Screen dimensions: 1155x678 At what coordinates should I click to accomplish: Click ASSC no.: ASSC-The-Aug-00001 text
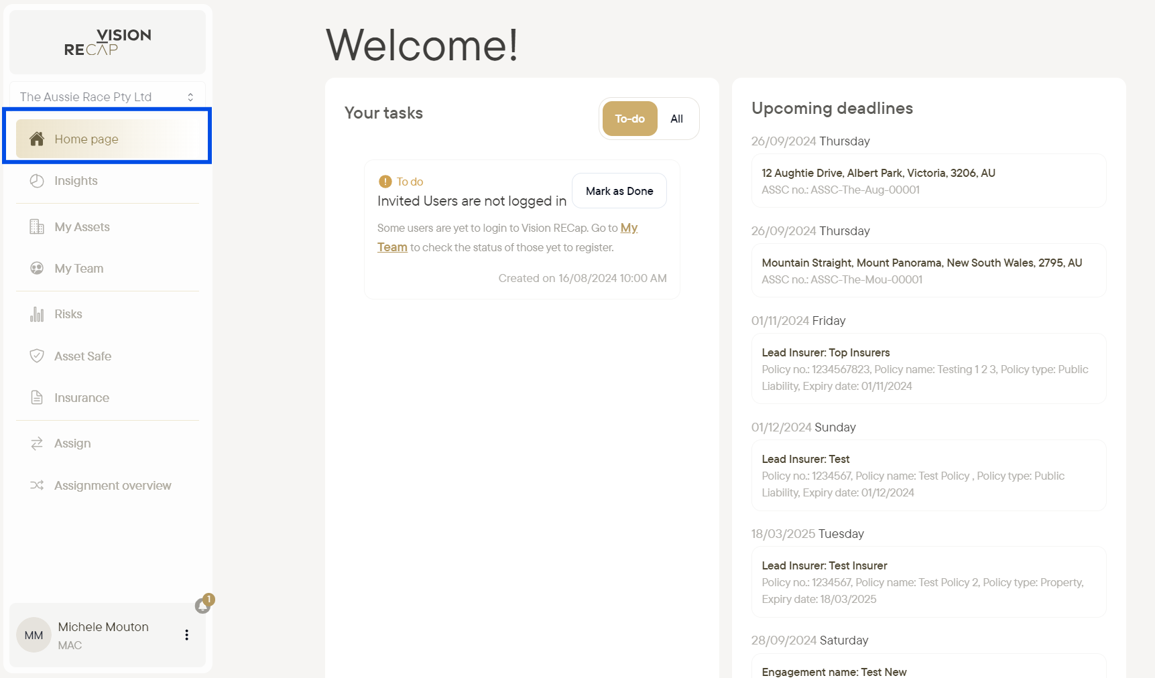841,190
